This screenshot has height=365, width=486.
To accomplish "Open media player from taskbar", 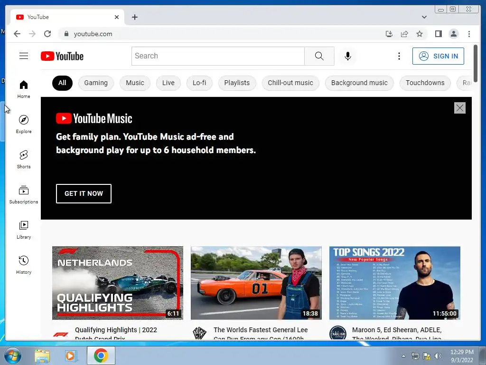I will click(x=71, y=355).
